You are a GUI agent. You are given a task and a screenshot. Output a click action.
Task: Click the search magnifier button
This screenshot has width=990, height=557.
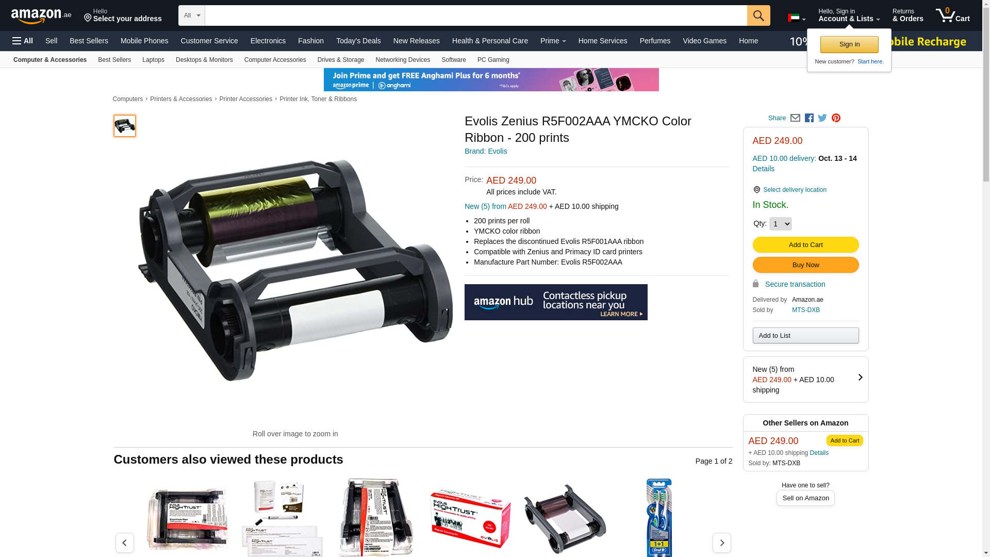point(758,15)
